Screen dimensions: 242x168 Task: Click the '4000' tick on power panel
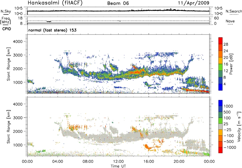pyautogui.click(x=18, y=42)
